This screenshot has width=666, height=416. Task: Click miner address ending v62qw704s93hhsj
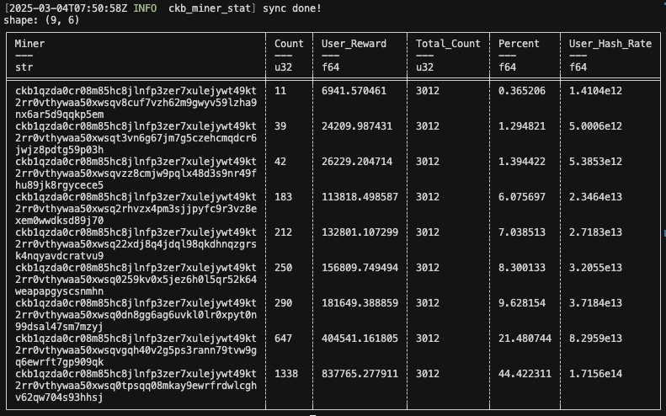pos(136,385)
